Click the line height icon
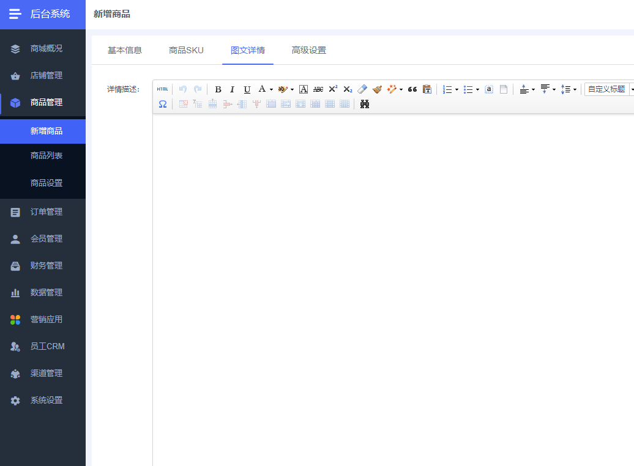634x466 pixels. (x=565, y=89)
